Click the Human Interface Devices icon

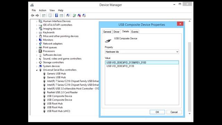coord(40,21)
